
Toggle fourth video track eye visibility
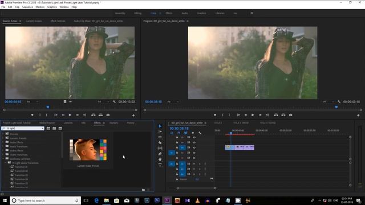coord(194,153)
